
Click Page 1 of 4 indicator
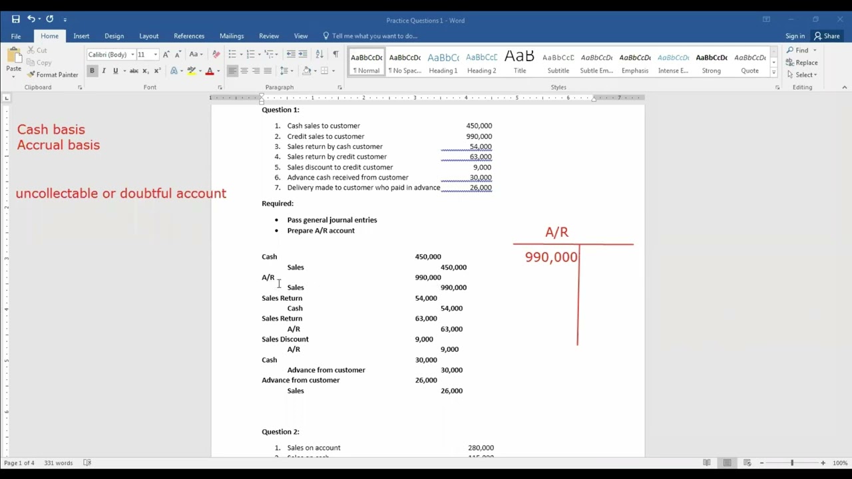(19, 463)
